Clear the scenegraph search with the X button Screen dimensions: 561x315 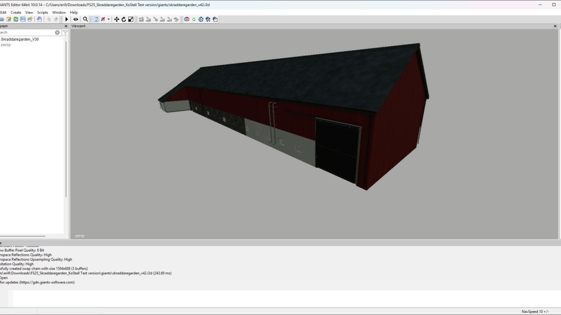(57, 32)
